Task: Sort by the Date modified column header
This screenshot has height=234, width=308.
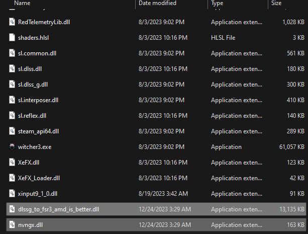Action: pos(157,3)
